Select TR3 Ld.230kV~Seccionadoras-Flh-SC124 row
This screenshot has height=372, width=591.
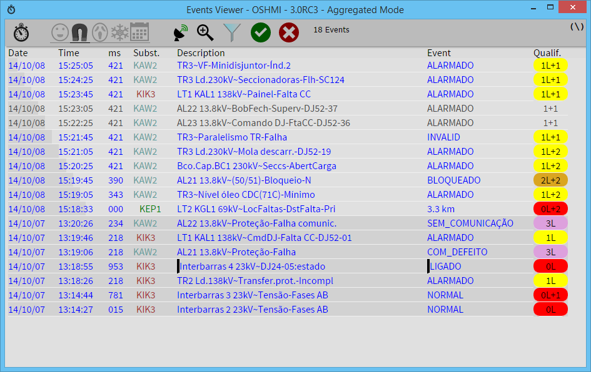pos(288,80)
